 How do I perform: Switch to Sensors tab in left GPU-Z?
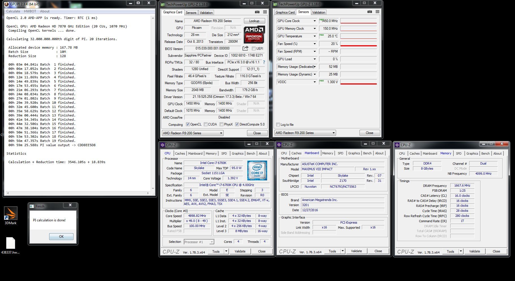coord(191,13)
